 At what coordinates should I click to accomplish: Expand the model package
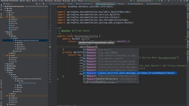tap(15, 44)
